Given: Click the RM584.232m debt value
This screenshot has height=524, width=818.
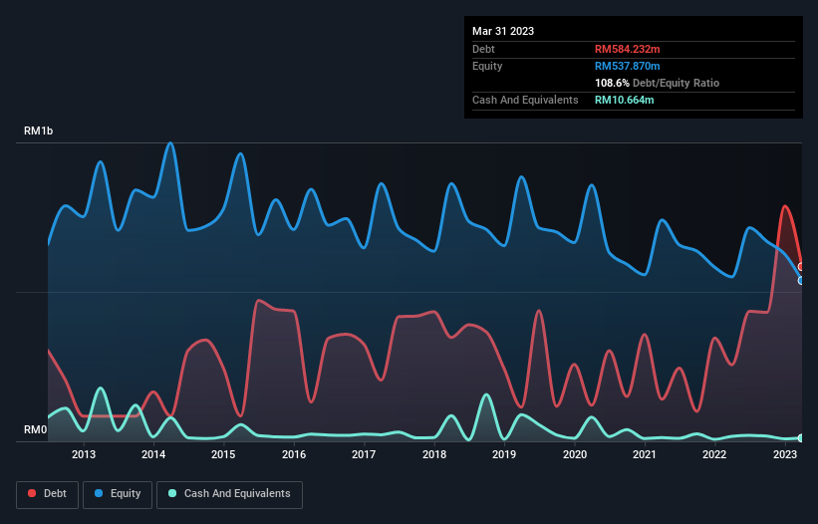Looking at the screenshot, I should [627, 49].
